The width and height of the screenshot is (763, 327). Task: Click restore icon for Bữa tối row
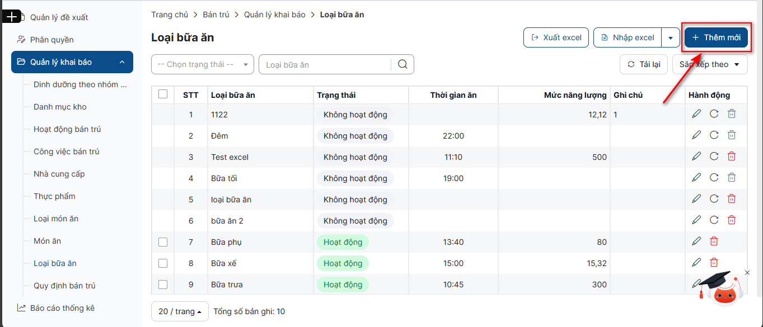714,178
